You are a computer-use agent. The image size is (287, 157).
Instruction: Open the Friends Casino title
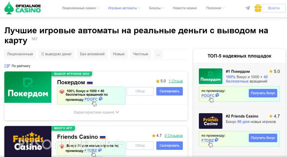(77, 137)
